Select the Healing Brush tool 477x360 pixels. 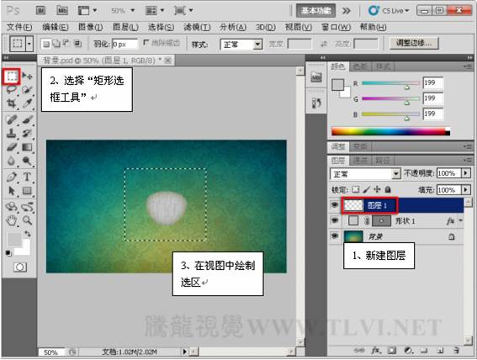pos(12,119)
